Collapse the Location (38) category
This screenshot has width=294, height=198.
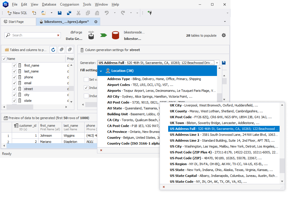[x=101, y=70]
